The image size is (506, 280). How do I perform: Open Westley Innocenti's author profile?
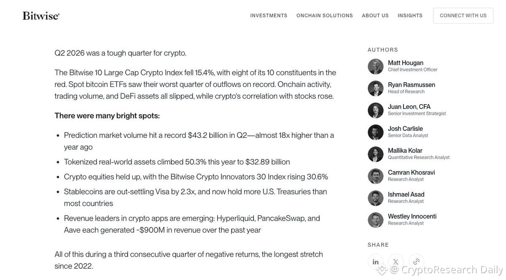pyautogui.click(x=412, y=216)
